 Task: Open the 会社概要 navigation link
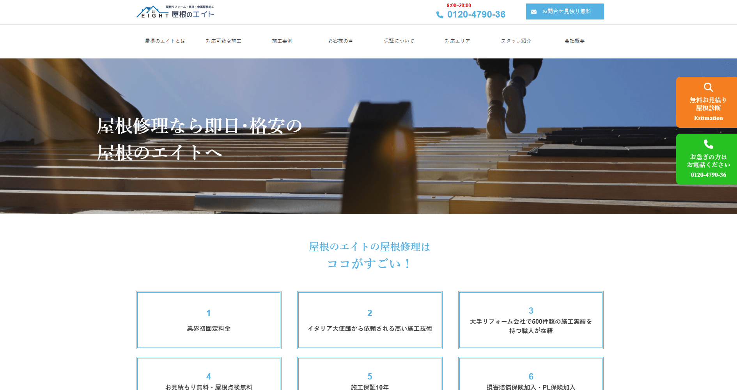tap(574, 41)
